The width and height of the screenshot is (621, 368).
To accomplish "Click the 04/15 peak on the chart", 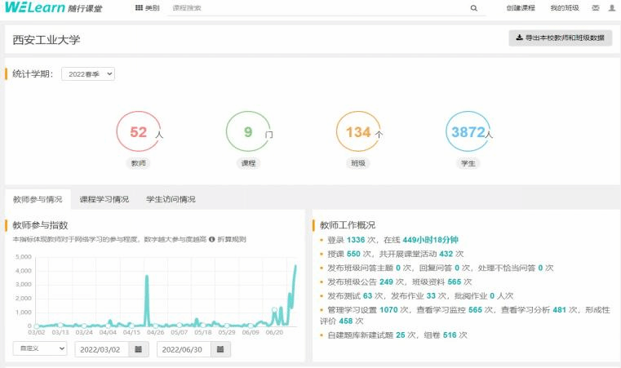I will pyautogui.click(x=147, y=277).
